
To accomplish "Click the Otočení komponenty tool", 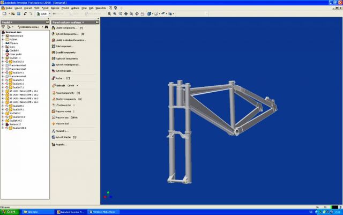I will [67, 99].
